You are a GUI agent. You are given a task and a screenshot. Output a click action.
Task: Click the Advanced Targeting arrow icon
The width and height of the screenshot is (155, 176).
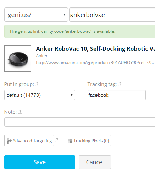[x=9, y=141]
